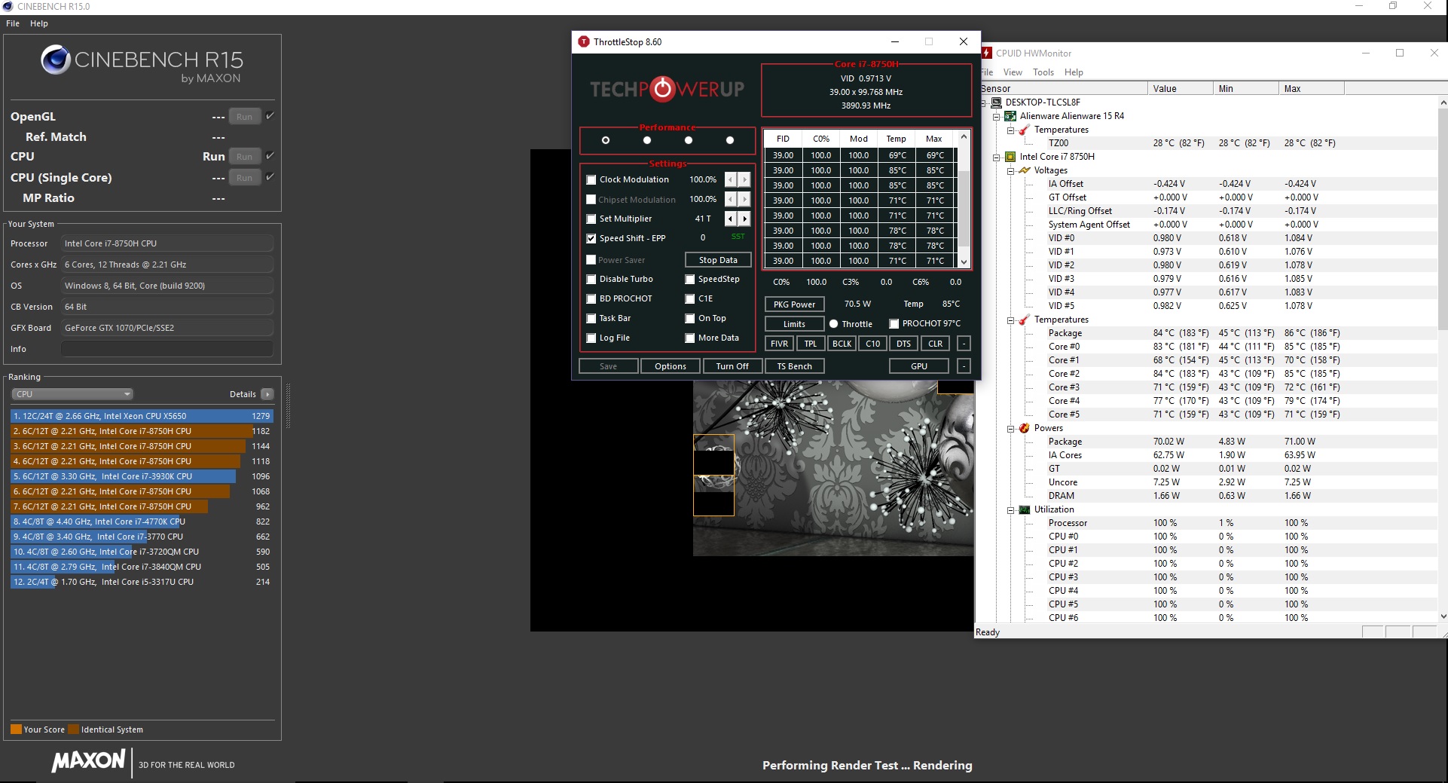Click the PKG Power button

point(794,304)
